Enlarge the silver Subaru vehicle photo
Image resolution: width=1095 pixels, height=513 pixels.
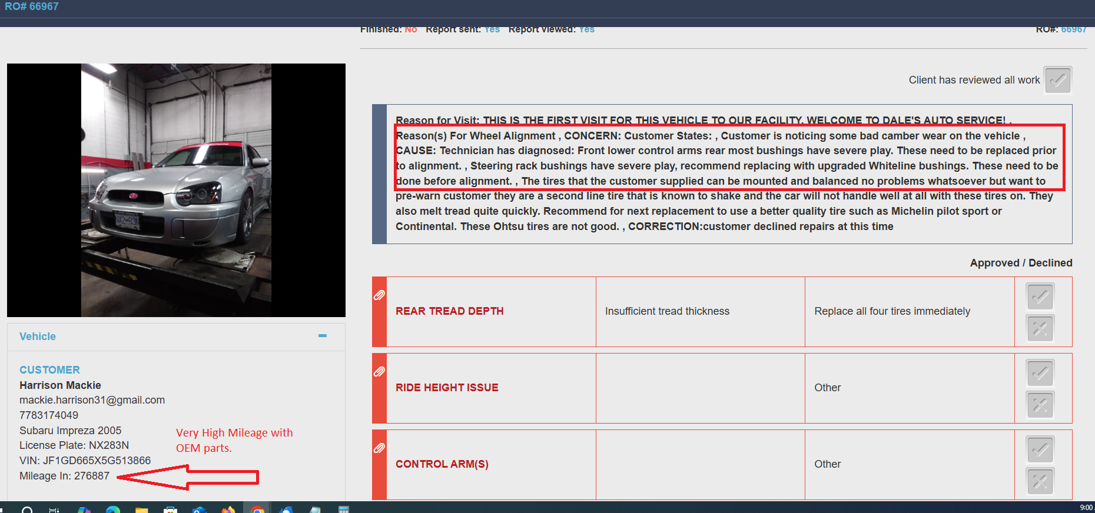tap(176, 190)
